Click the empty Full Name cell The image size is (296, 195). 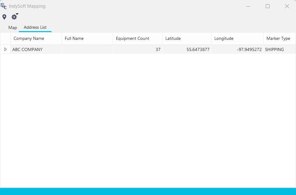[87, 49]
